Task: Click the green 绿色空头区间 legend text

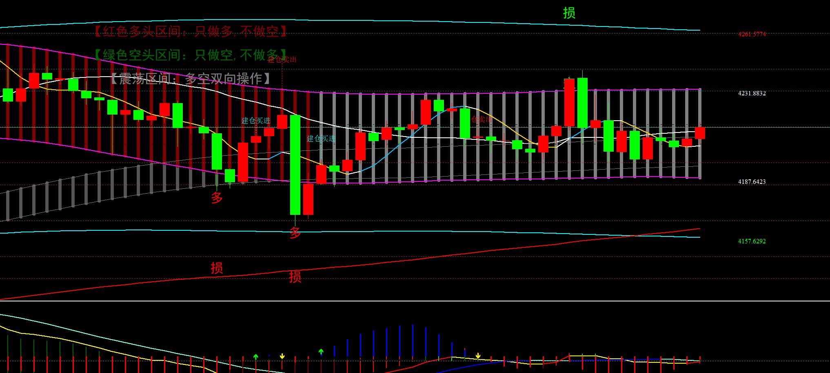Action: 191,55
